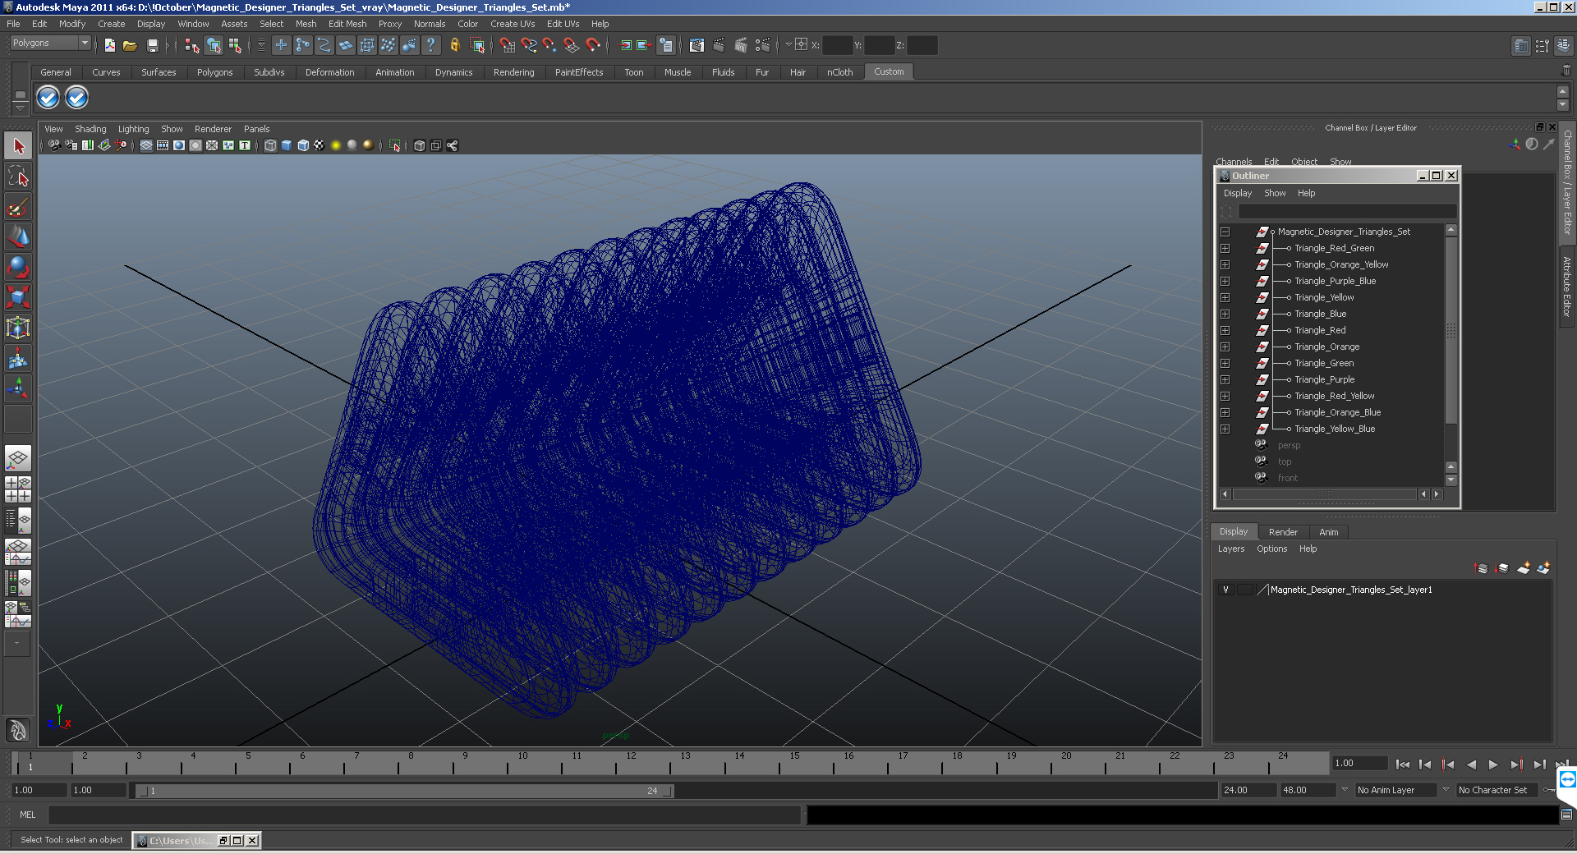Choose the Paint Selection tool
Screen dimensions: 1577x854
point(18,206)
